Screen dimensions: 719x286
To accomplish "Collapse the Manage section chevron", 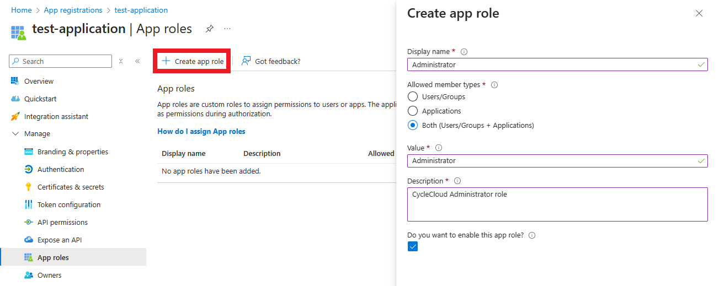I will [15, 134].
